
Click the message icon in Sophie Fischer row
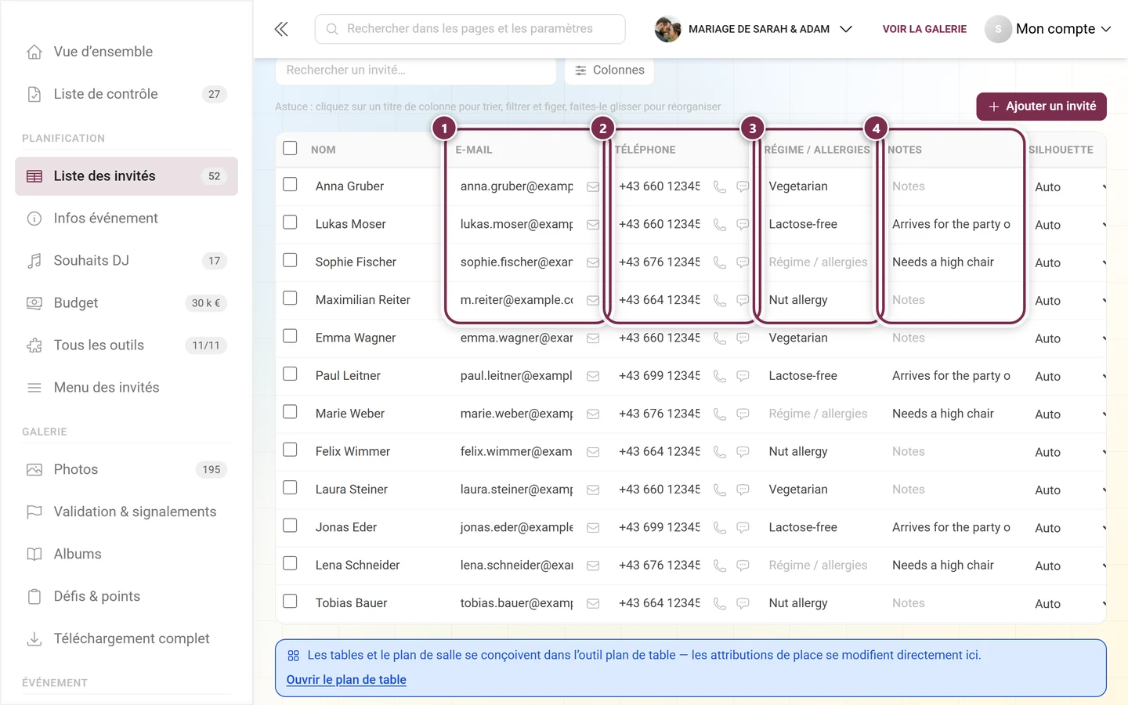click(743, 262)
